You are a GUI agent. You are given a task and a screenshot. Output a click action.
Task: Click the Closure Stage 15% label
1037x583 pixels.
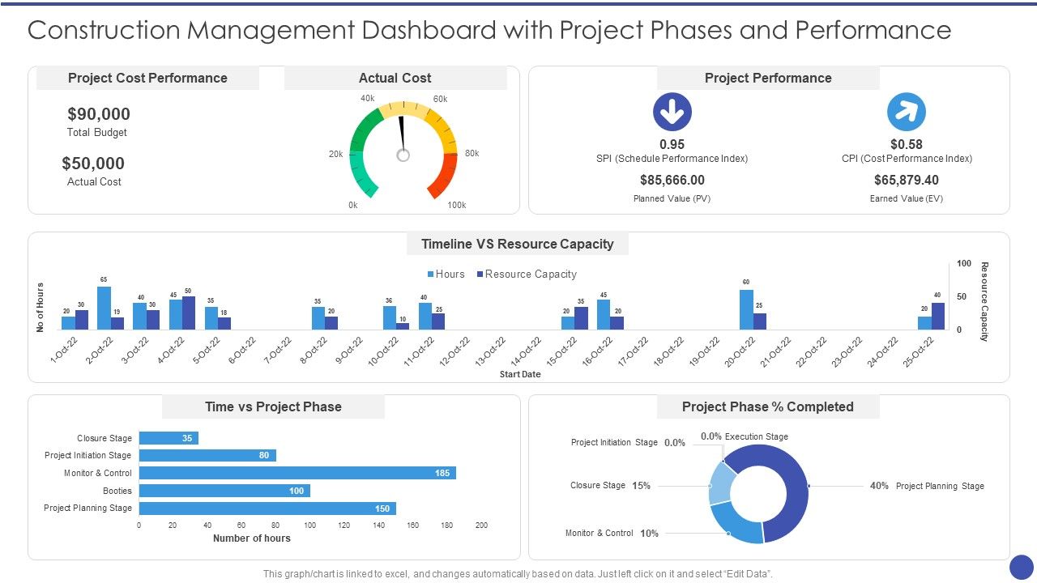coord(611,485)
